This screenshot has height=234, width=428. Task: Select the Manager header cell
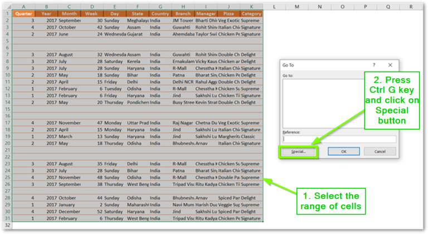pos(206,13)
